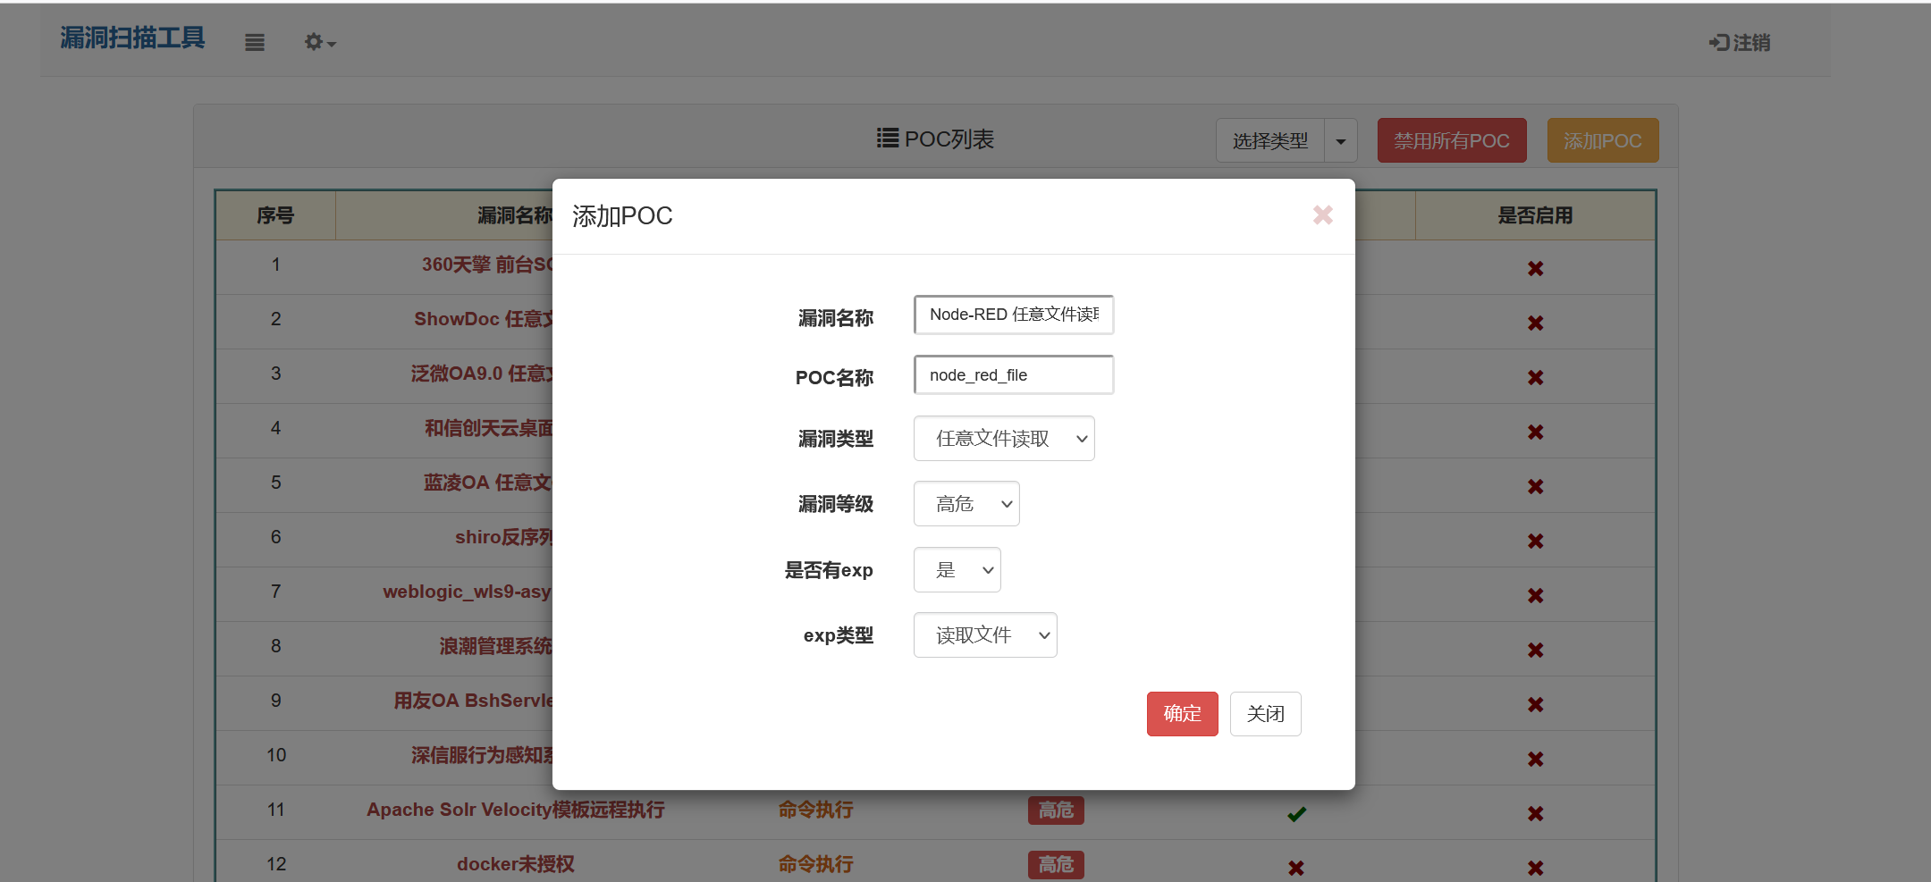This screenshot has height=882, width=1931.
Task: Enable the POC in row 1
Action: (1535, 268)
